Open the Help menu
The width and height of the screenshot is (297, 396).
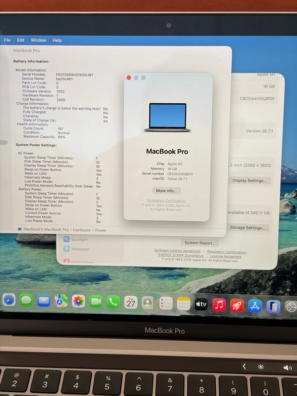57,40
